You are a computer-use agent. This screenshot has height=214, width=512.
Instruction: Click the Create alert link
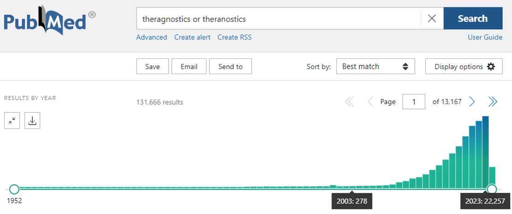tap(192, 37)
